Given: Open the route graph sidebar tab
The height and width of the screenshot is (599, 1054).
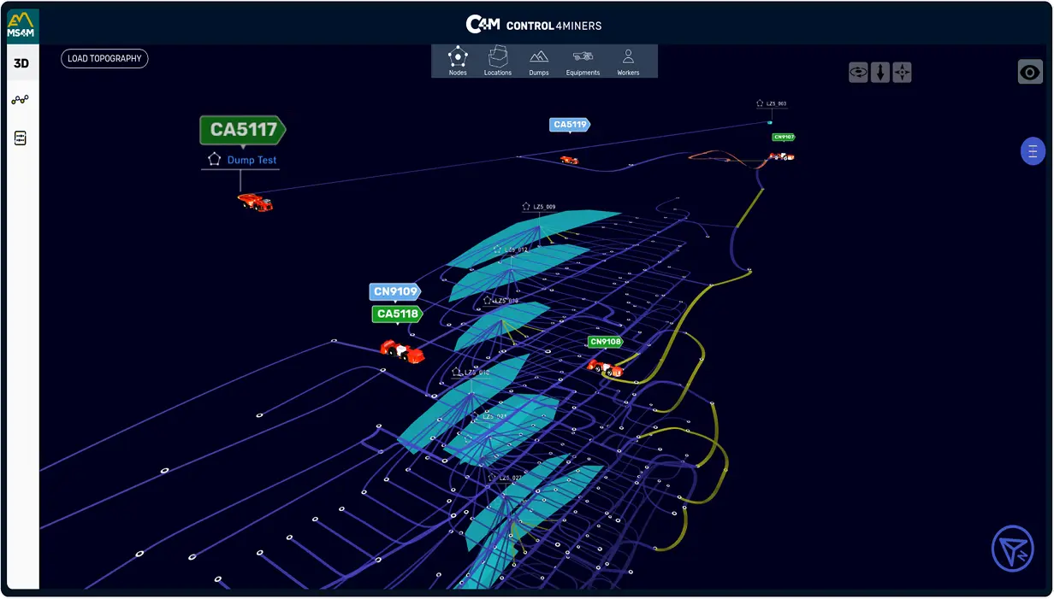Looking at the screenshot, I should click(x=21, y=100).
